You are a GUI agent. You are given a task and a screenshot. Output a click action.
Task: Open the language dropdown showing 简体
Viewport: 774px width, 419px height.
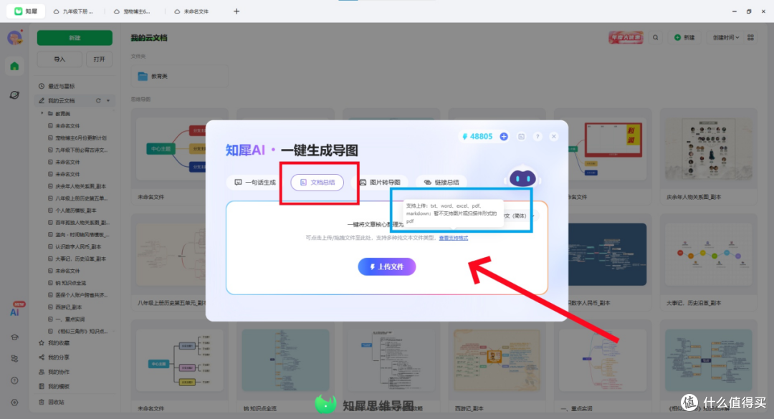point(519,216)
